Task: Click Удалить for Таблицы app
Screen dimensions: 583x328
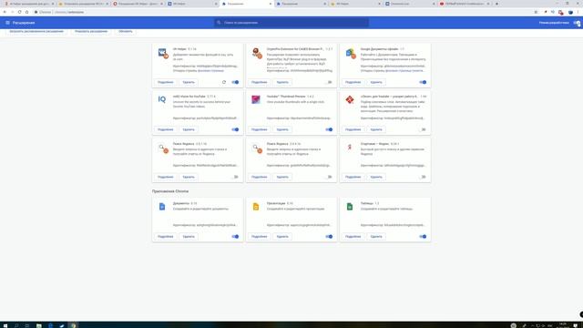Action: tap(376, 237)
